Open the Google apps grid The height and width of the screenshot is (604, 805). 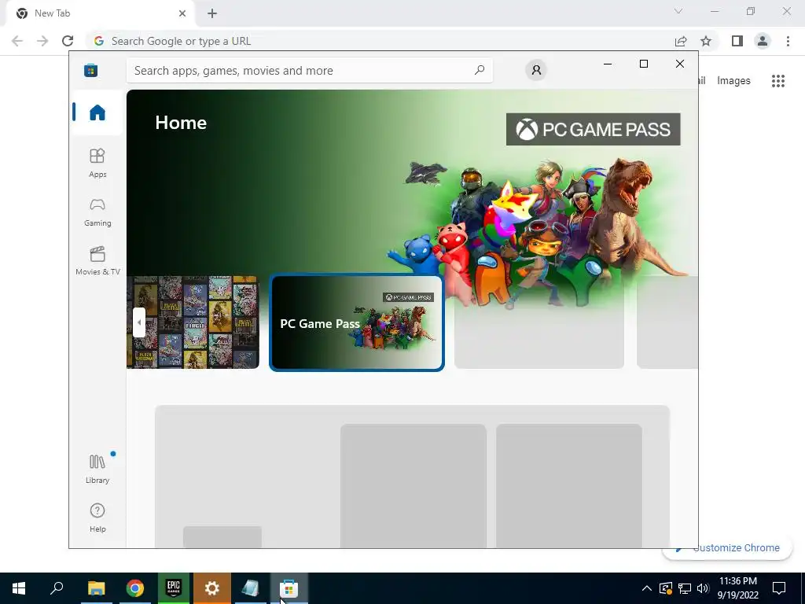pyautogui.click(x=778, y=81)
